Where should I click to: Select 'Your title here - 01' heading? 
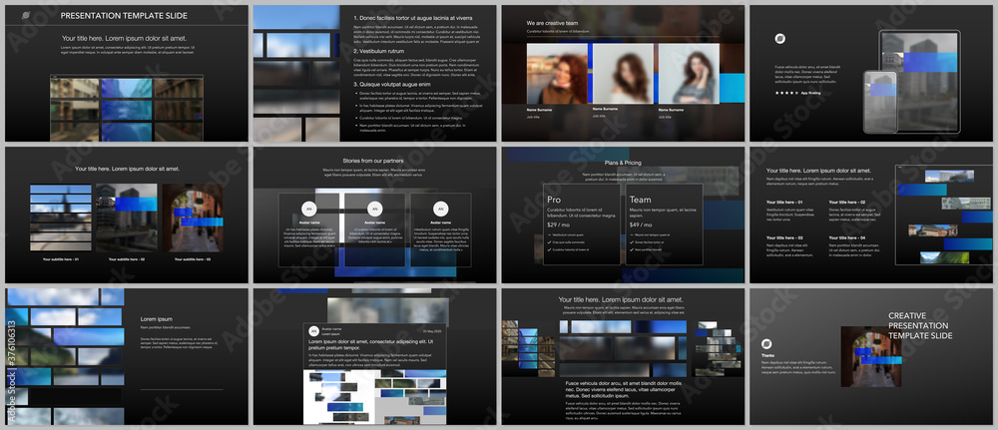pos(784,203)
